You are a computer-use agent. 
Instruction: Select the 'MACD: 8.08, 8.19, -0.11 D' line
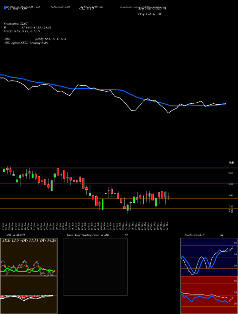[x=21, y=31]
